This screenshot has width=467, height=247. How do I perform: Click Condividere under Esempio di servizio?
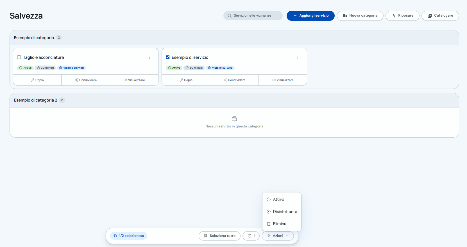point(234,80)
